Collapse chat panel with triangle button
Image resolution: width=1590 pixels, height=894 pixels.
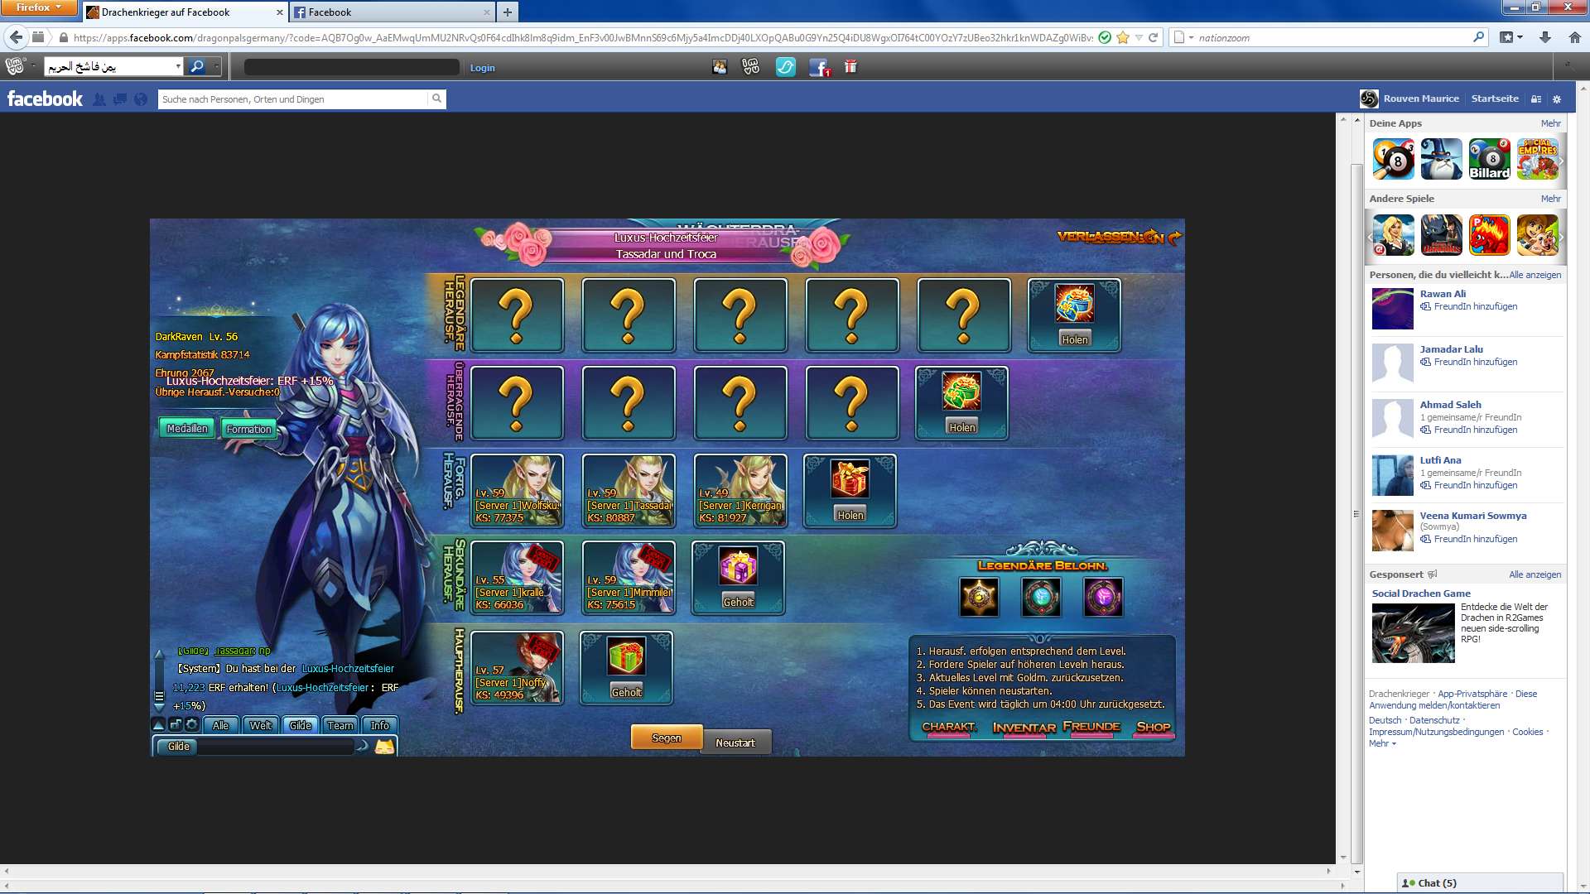click(159, 725)
